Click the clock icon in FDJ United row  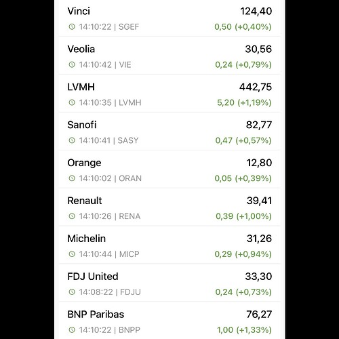[72, 292]
